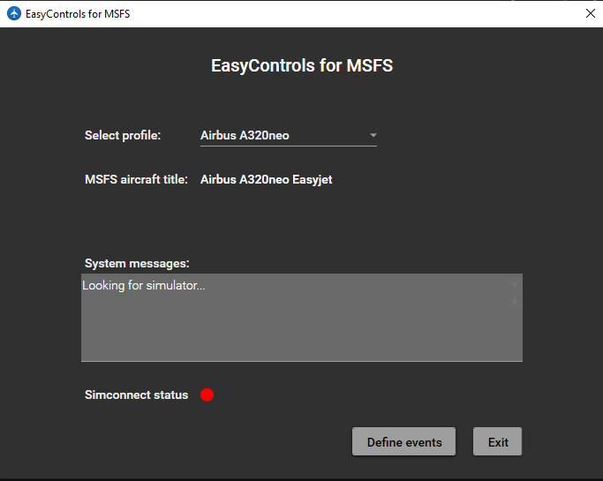Click the 'Simconnect status' label
Viewport: 603px width, 481px height.
137,395
